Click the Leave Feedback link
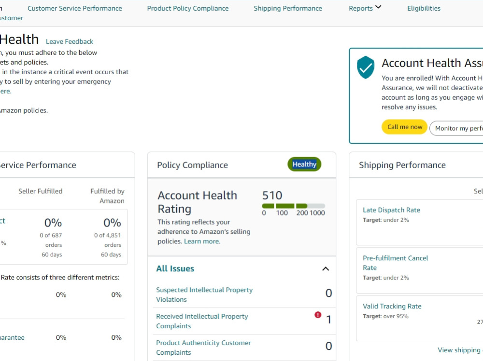 click(x=70, y=41)
